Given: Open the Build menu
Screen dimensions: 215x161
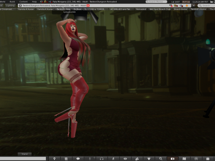Looking at the screenshot, I should pyautogui.click(x=12, y=2).
